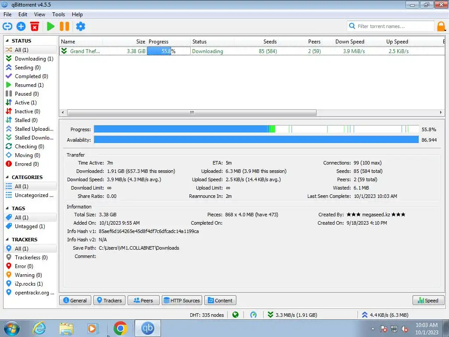This screenshot has width=449, height=337.
Task: Sort by Down Speed column header
Action: [344, 42]
